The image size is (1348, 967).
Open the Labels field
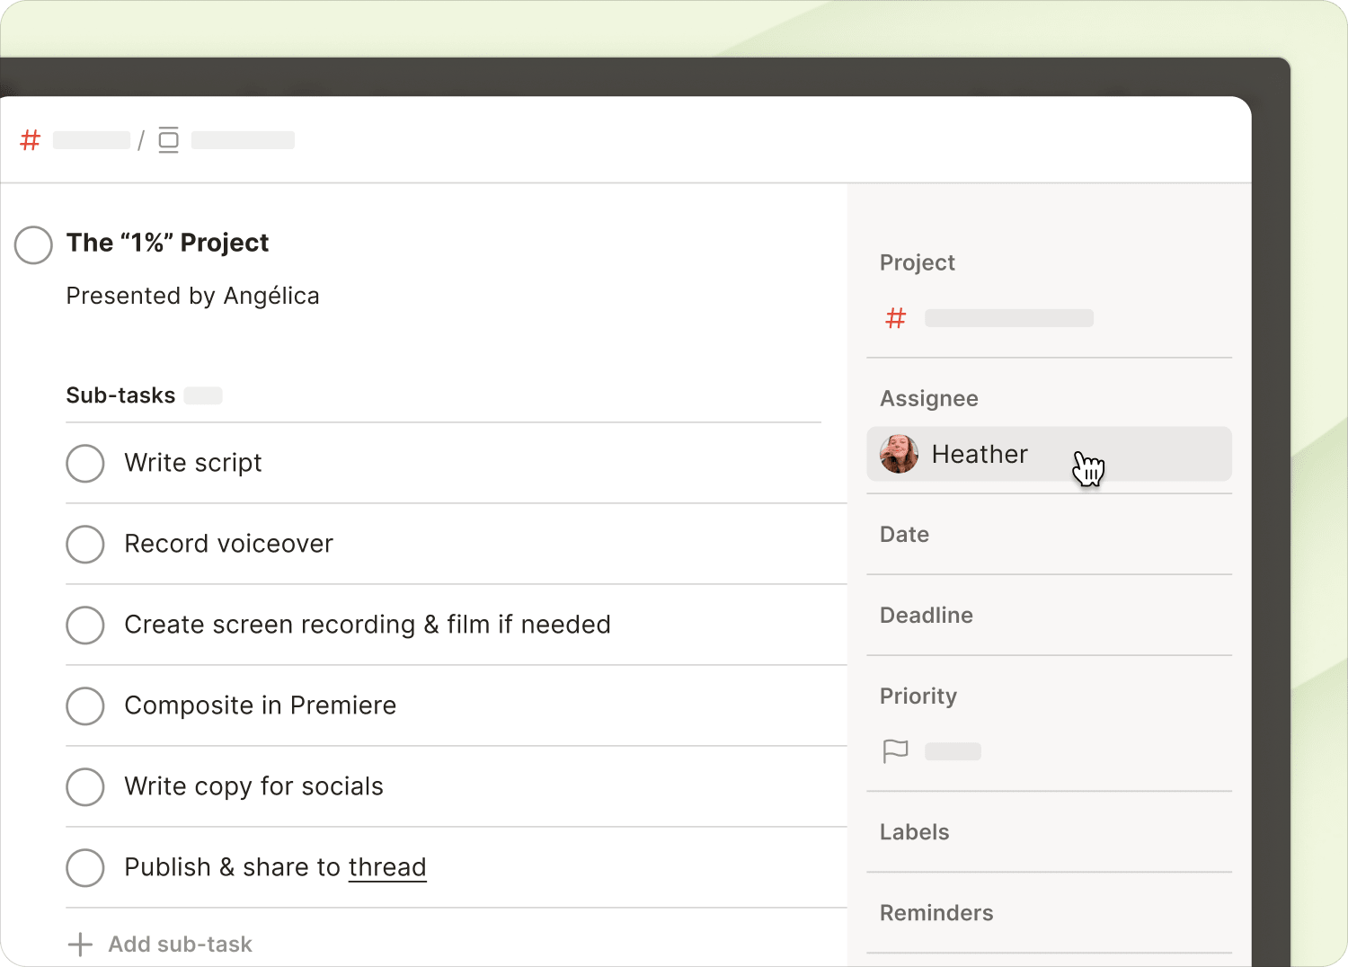coord(1049,832)
